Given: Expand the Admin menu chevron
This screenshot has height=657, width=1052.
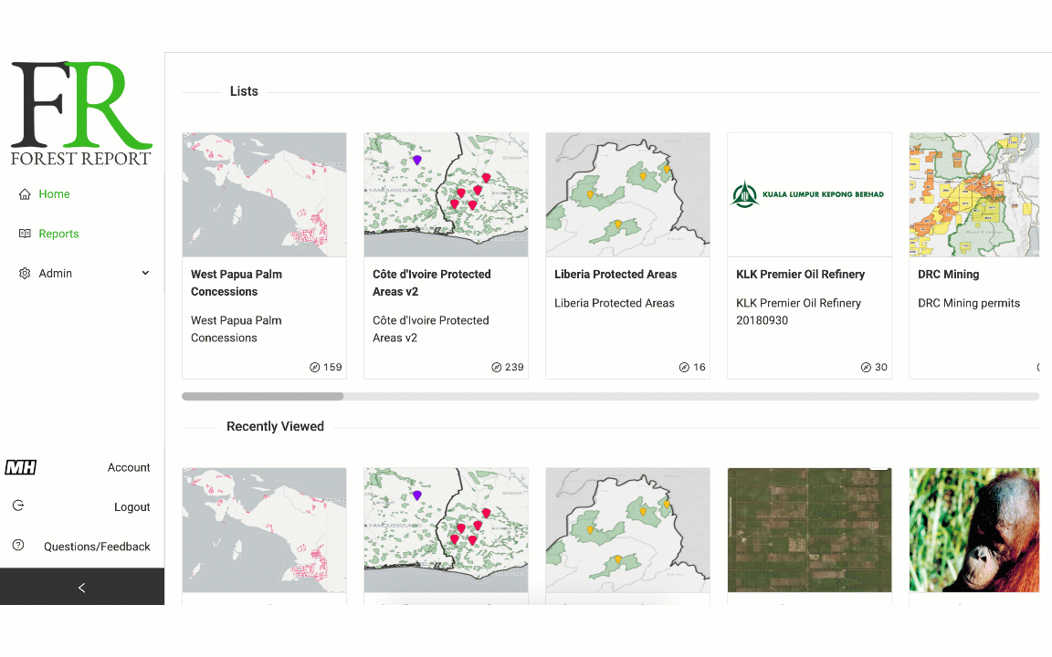Looking at the screenshot, I should (x=145, y=274).
